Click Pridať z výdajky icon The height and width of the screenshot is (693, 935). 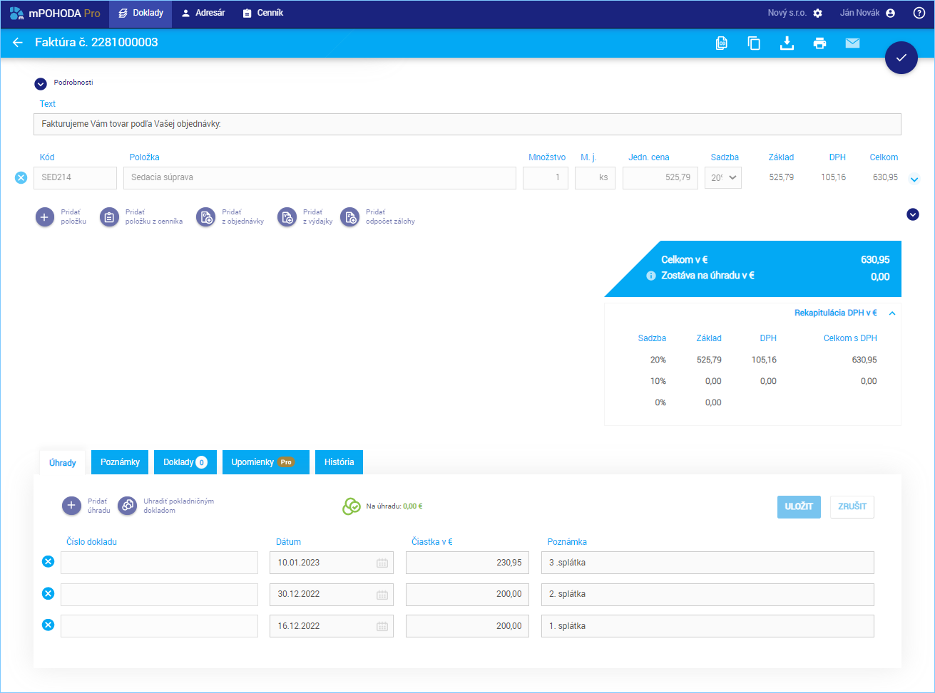point(287,217)
